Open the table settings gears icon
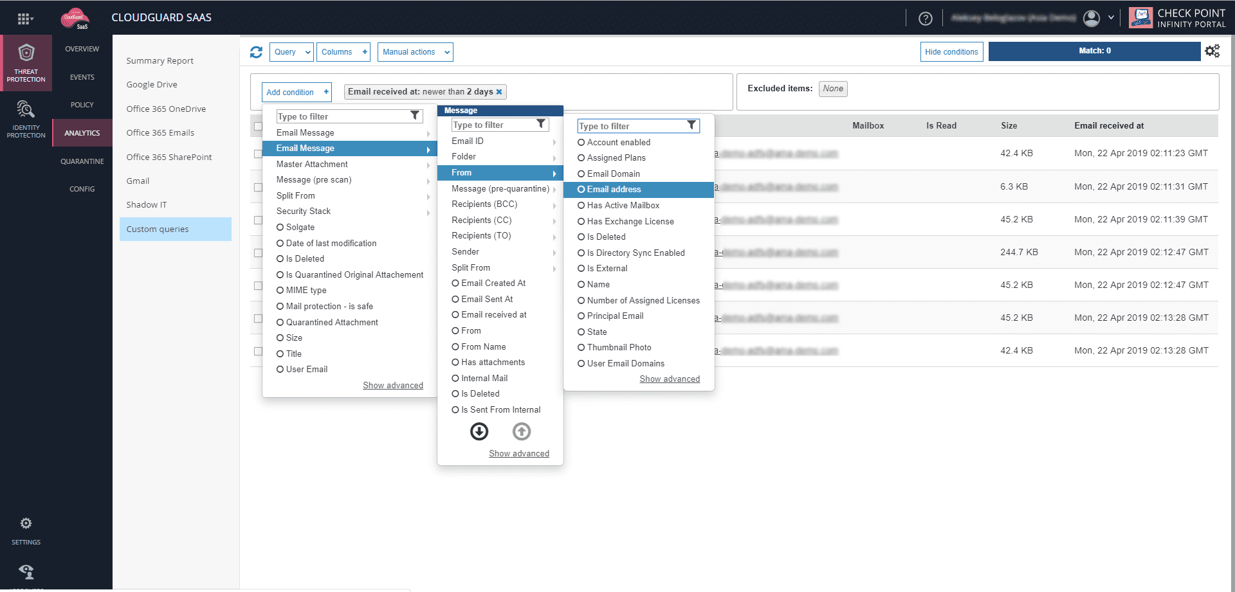The width and height of the screenshot is (1235, 592). 1212,51
